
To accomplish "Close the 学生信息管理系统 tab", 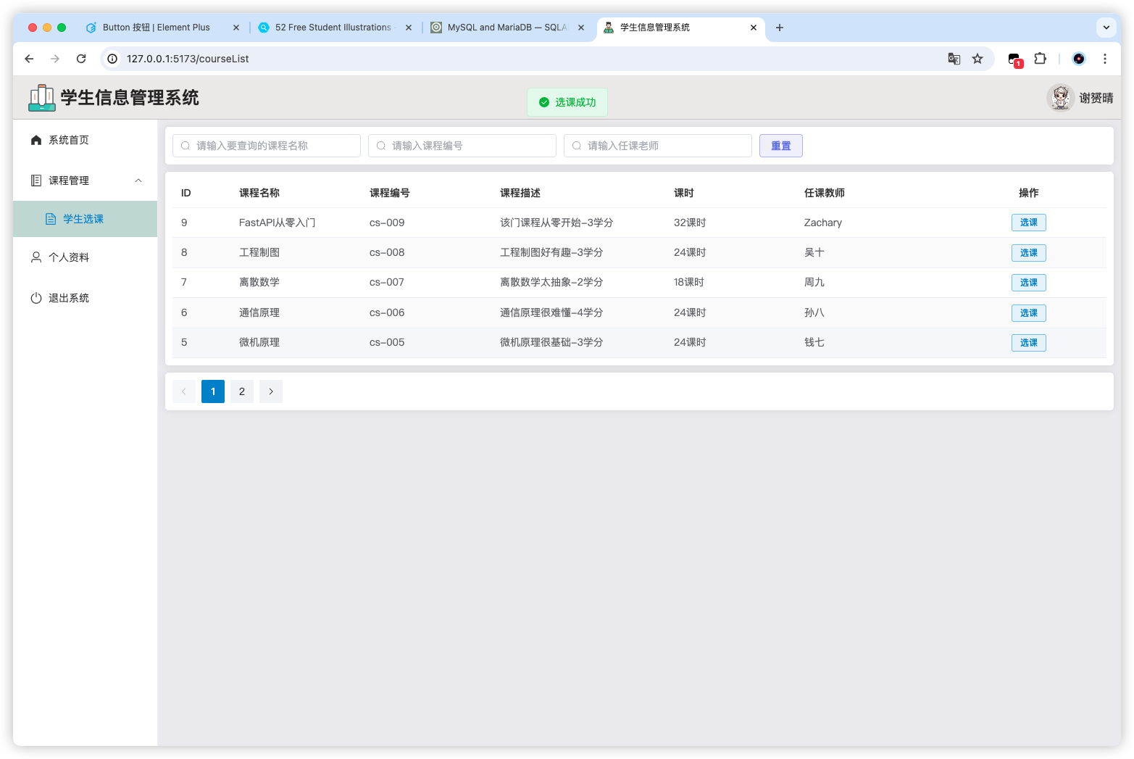I will tap(754, 28).
